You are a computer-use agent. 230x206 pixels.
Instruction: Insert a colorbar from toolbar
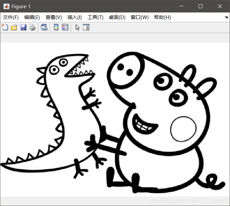tap(56, 28)
